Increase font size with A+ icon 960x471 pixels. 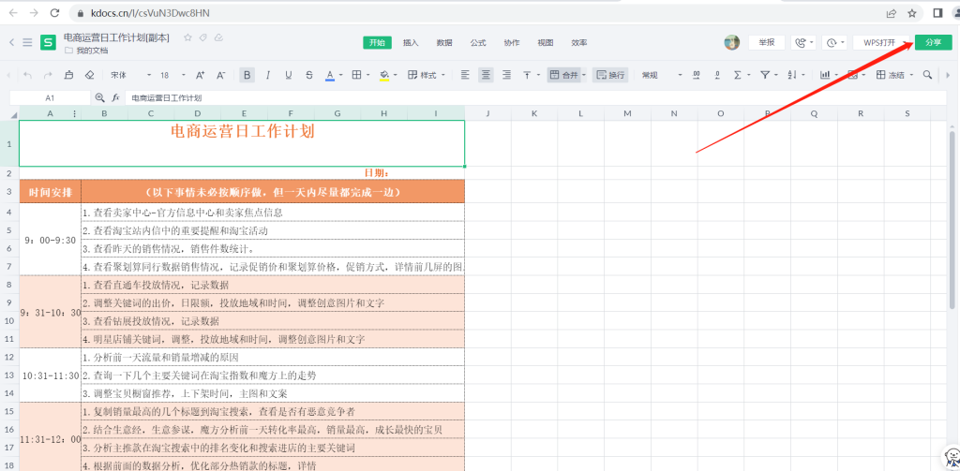coord(201,75)
